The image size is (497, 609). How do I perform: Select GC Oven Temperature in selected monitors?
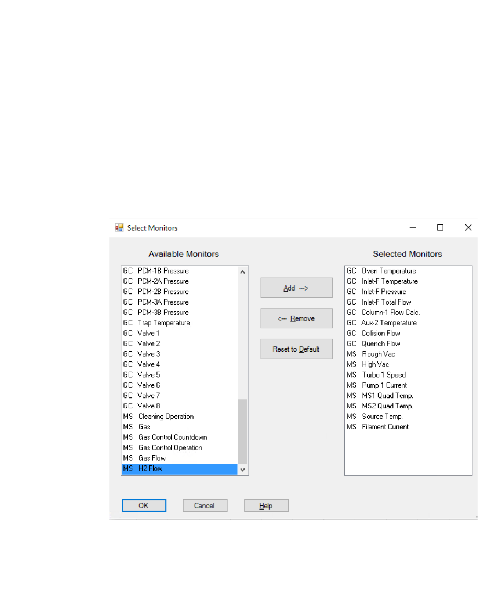point(388,271)
